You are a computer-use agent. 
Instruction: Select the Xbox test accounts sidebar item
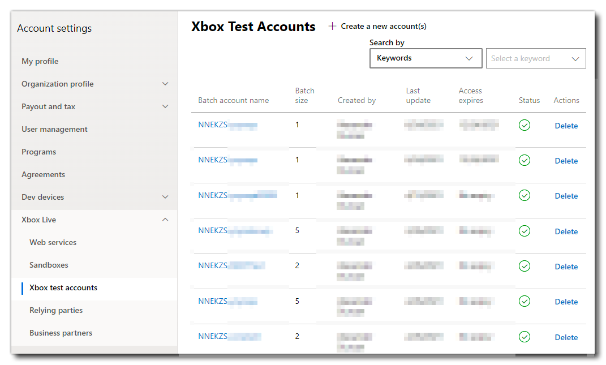(63, 287)
